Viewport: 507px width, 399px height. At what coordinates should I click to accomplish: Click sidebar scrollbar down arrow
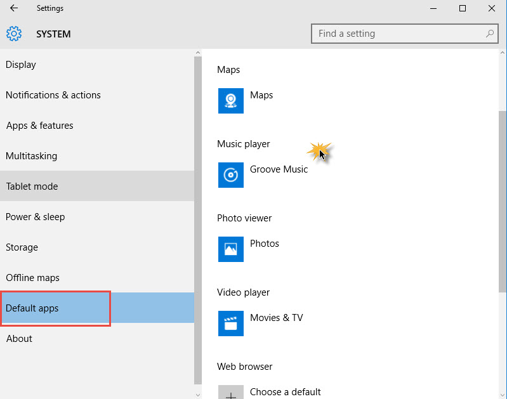[x=198, y=395]
